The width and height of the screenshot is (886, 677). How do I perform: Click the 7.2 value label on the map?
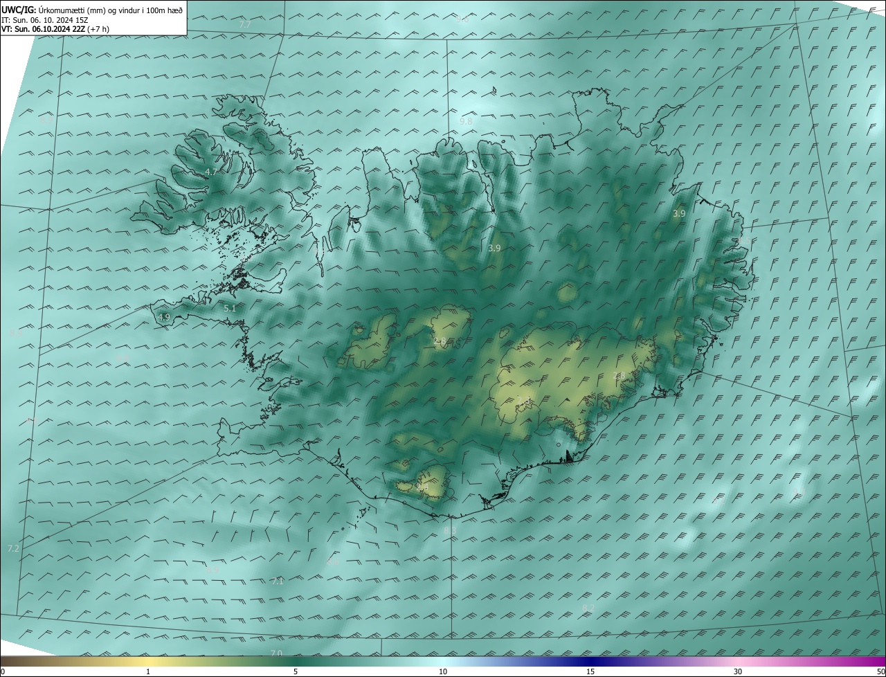[13, 548]
